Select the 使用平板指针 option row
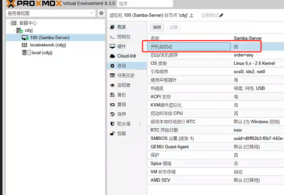The image size is (284, 195). coord(215,80)
